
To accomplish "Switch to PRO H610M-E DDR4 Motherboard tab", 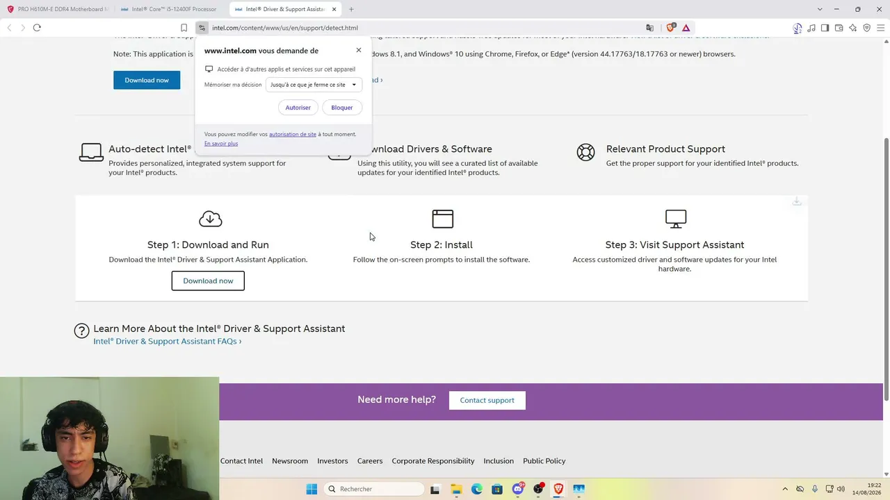I will click(x=58, y=9).
